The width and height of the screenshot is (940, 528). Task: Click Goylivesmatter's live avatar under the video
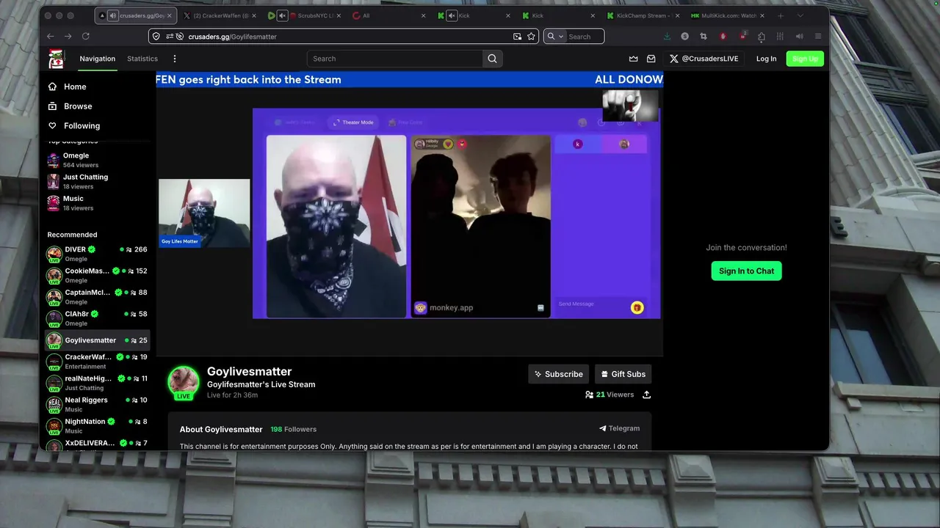[x=184, y=383]
